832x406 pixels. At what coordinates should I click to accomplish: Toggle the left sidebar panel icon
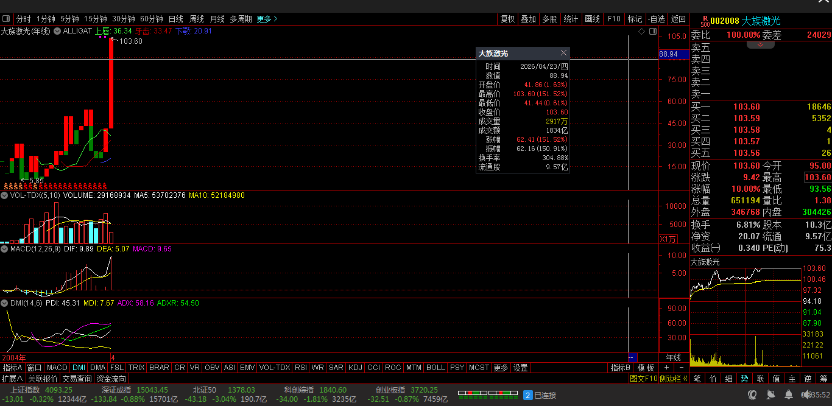click(x=6, y=19)
